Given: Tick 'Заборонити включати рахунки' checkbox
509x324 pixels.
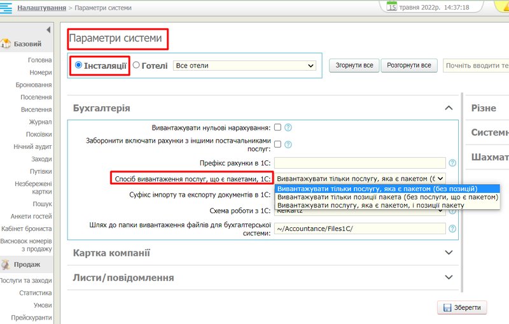Looking at the screenshot, I should click(277, 144).
